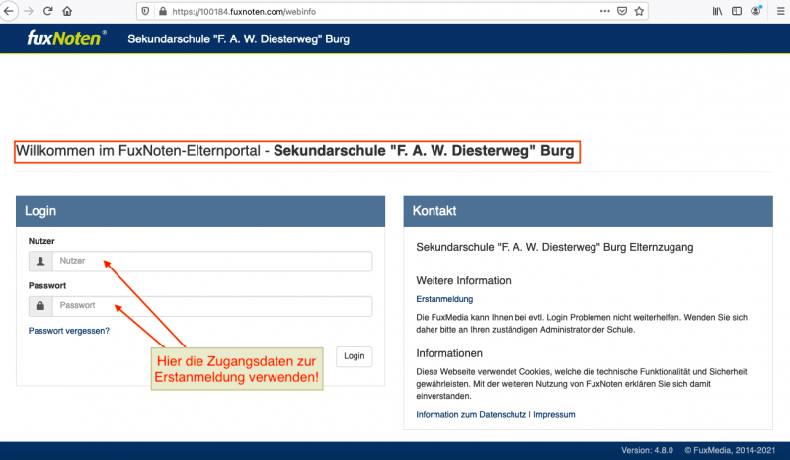
Task: Open the Impressum link
Action: (554, 415)
